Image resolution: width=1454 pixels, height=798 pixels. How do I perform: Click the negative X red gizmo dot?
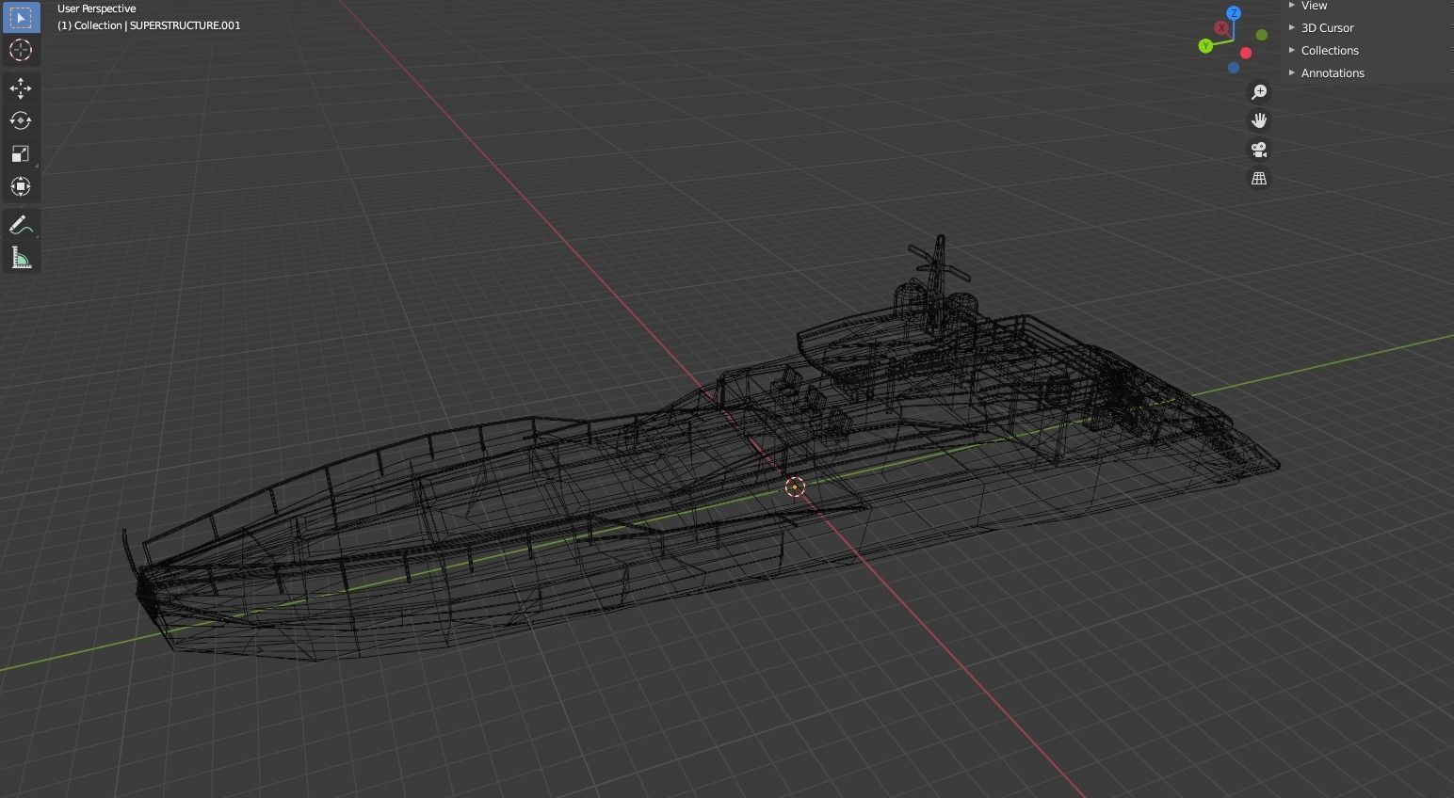[x=1246, y=53]
